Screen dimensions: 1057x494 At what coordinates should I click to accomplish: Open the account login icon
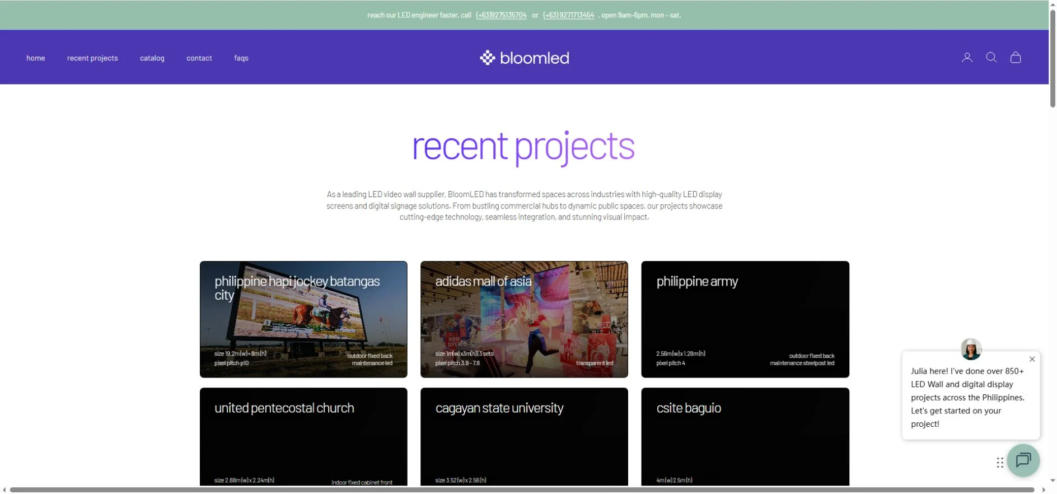coord(967,58)
